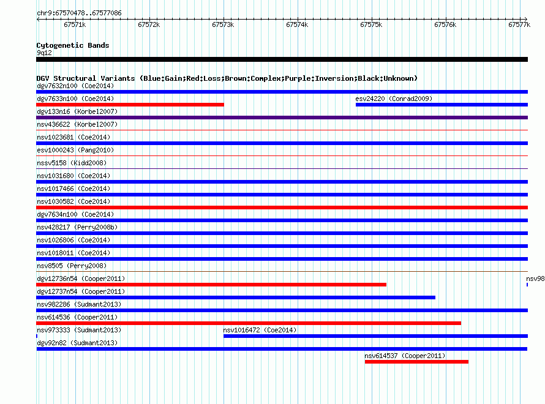Select the red dgv7633n100 loss bar
545x404 pixels.
coord(130,105)
